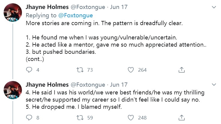Image resolution: width=221 pixels, height=124 pixels.
Task: Like the first tweet with 264 likes
Action: [x=131, y=70]
